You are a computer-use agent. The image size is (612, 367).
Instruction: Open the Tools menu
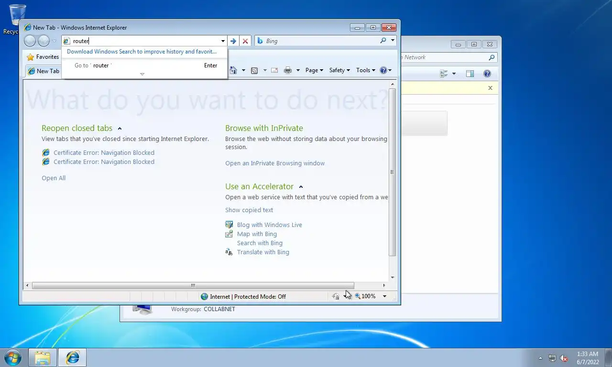pos(366,70)
